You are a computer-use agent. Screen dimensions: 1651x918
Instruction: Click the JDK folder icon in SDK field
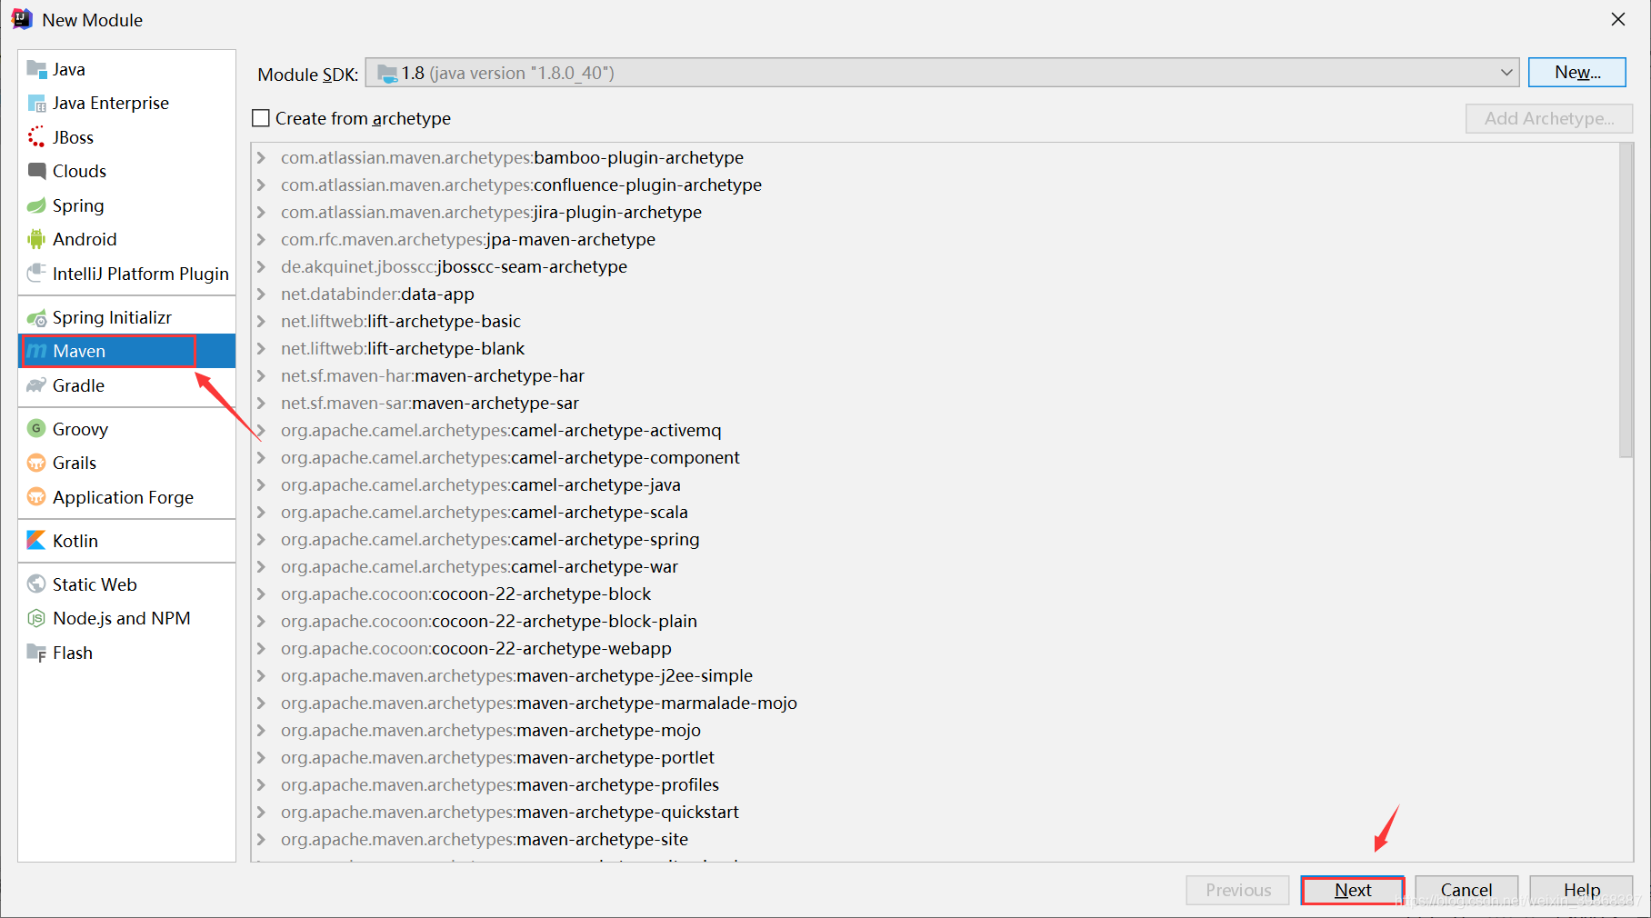tap(387, 73)
